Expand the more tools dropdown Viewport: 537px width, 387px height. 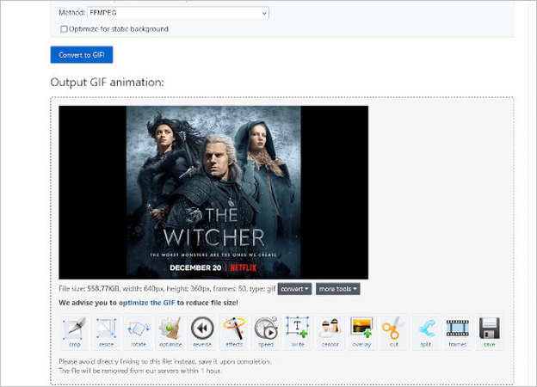tap(337, 289)
